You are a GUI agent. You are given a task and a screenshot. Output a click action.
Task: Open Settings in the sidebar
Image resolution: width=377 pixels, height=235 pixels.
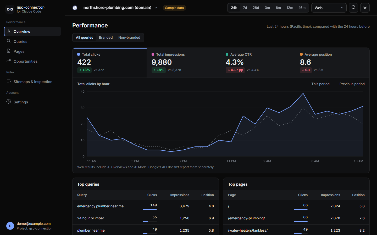point(32,102)
